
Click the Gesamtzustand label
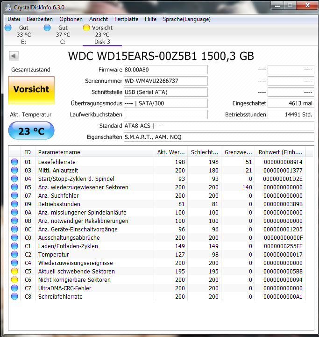[31, 70]
